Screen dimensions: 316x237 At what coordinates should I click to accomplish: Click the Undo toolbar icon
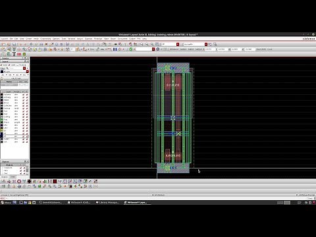pos(20,44)
